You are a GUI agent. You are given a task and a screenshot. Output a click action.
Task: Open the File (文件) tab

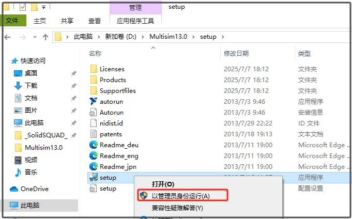pyautogui.click(x=13, y=21)
